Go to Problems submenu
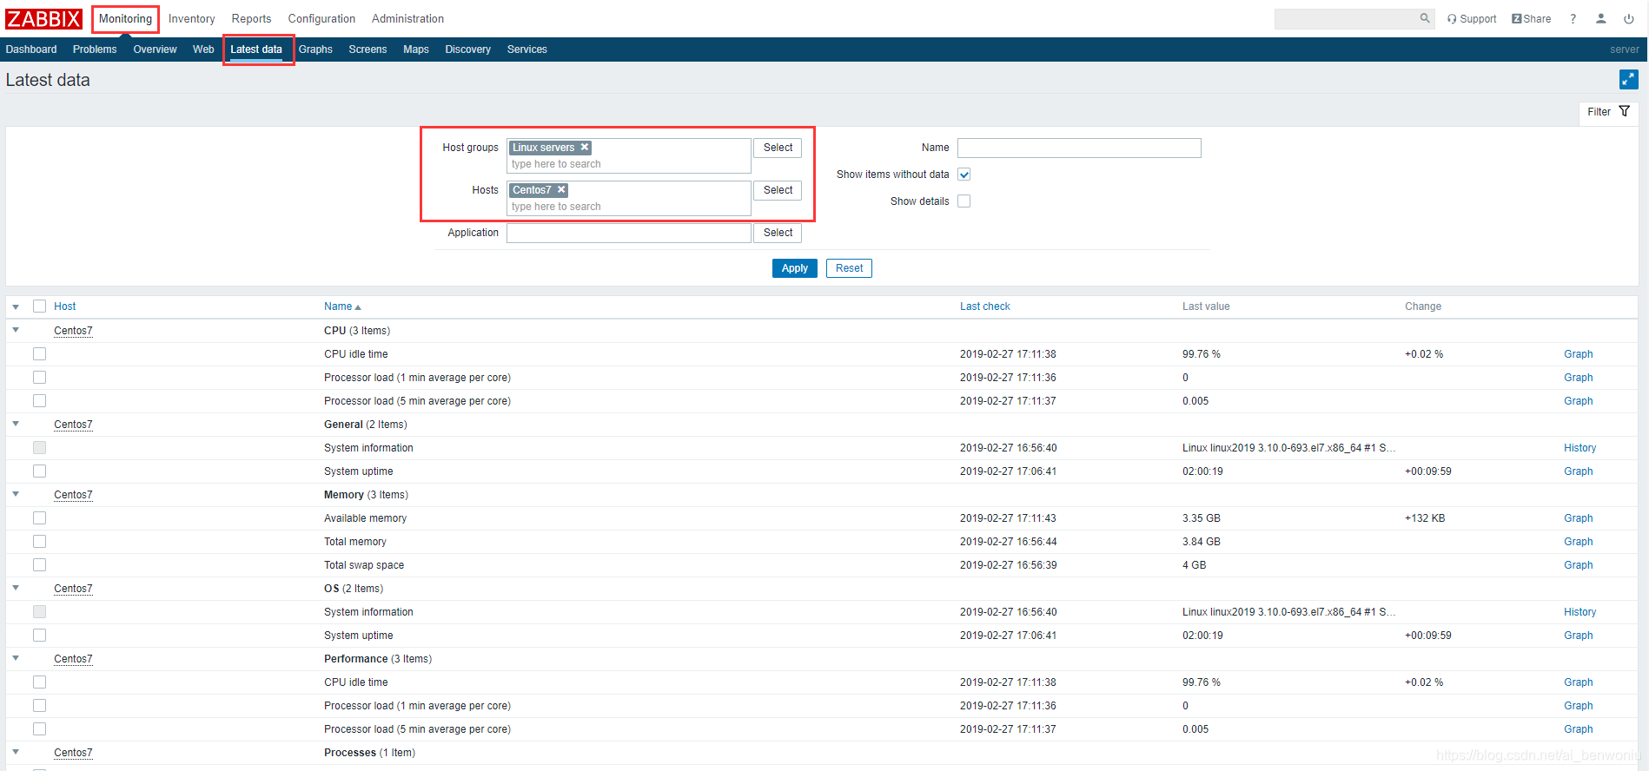 (x=95, y=49)
